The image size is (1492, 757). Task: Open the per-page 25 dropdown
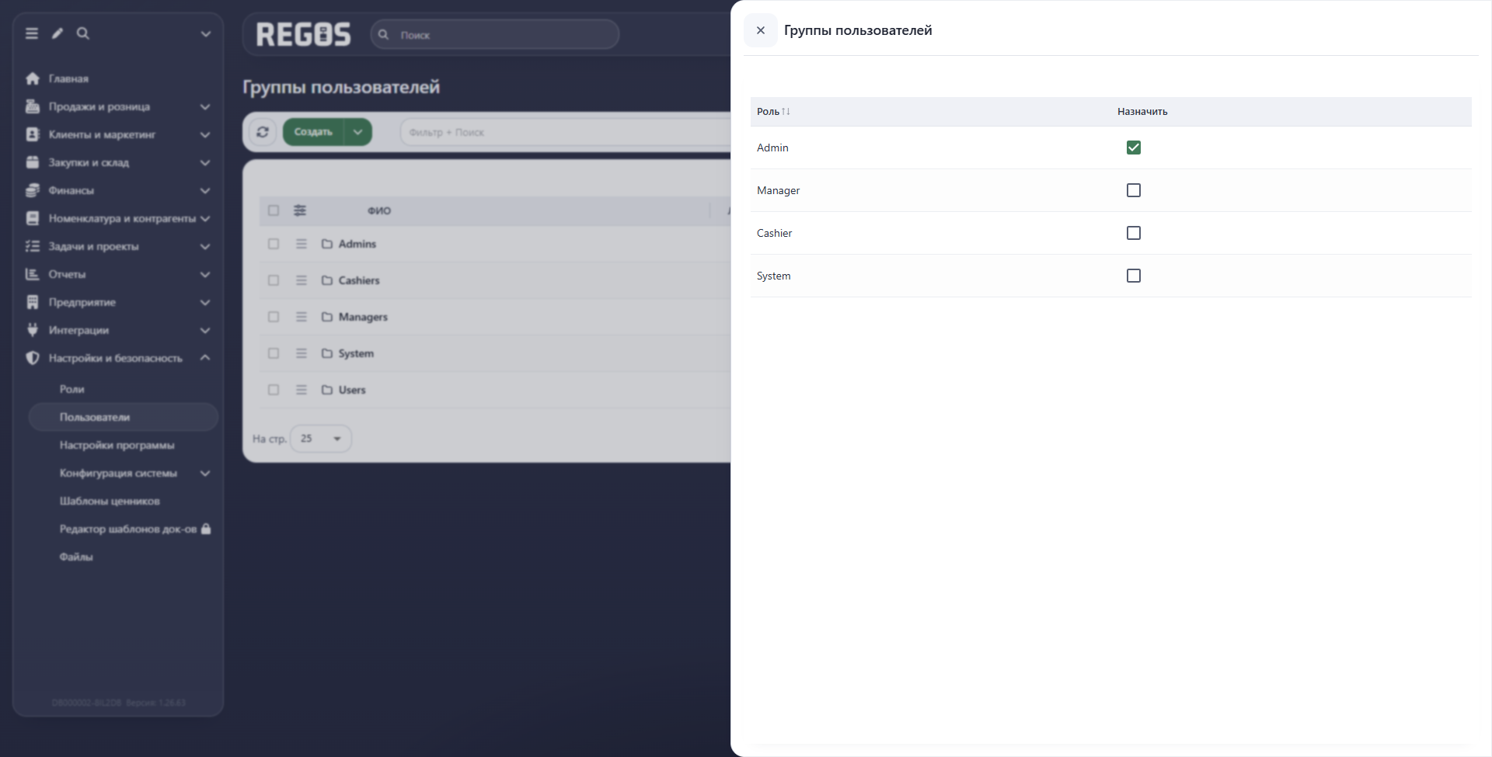pos(321,439)
